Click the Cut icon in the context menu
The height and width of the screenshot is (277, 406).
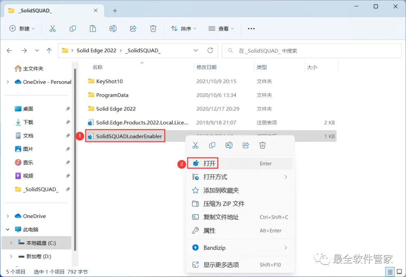tap(195, 145)
